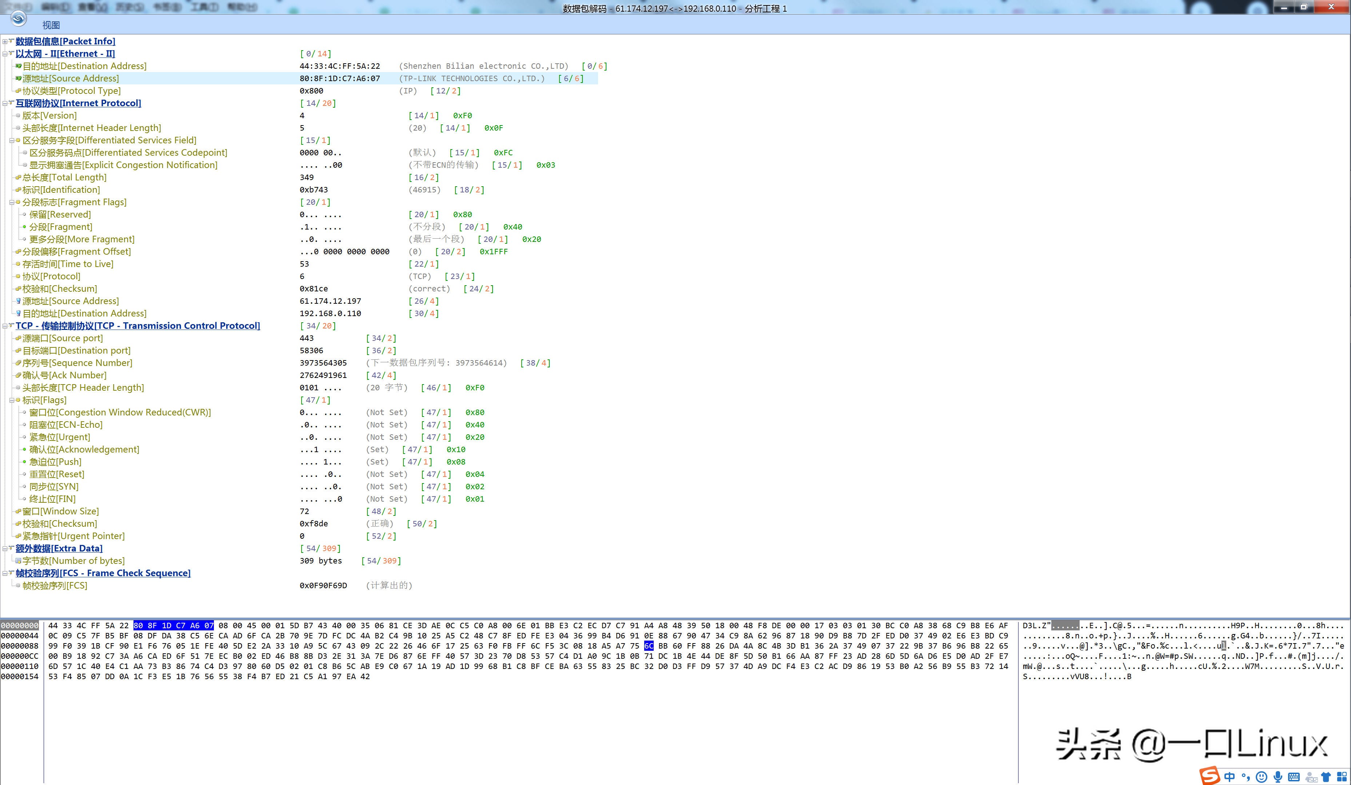Toggle the Chinese punctuation mode button
Viewport: 1351px width, 785px height.
click(1246, 776)
